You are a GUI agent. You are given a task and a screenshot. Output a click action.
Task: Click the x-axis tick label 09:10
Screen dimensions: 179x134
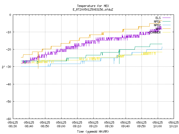coord(77,126)
